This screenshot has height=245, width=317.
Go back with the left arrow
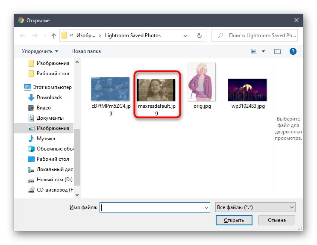pos(22,35)
